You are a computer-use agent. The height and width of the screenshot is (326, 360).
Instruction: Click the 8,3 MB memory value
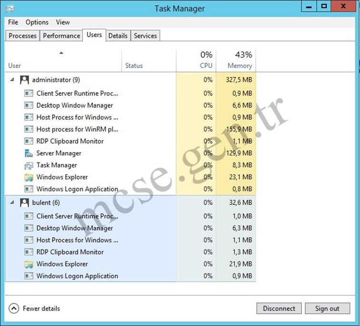pos(242,165)
